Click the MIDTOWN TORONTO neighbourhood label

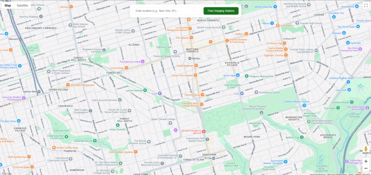(192, 51)
